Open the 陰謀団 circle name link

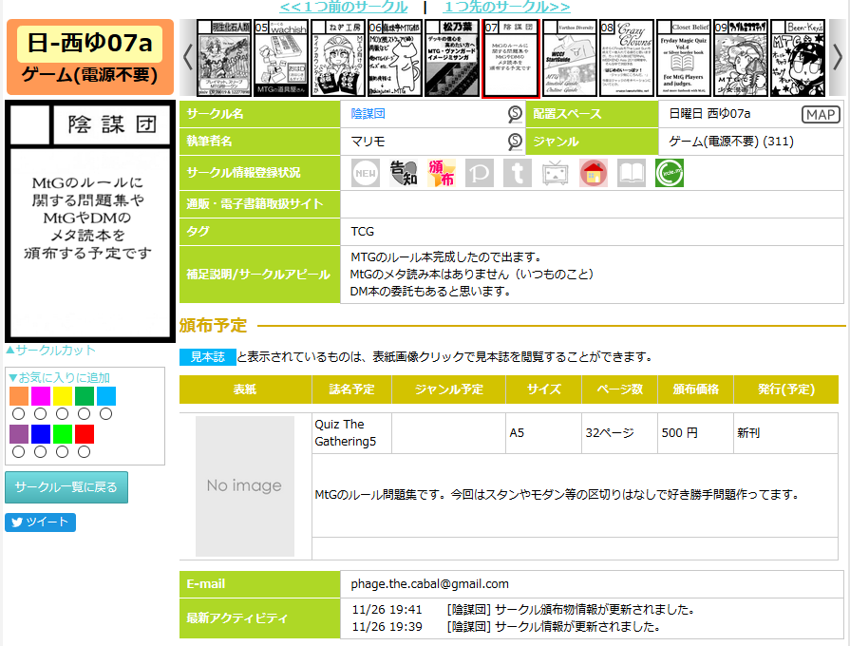tap(368, 114)
